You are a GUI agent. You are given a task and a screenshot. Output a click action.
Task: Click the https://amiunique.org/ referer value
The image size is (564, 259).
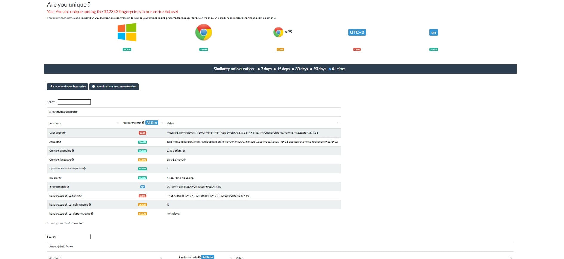tap(180, 178)
